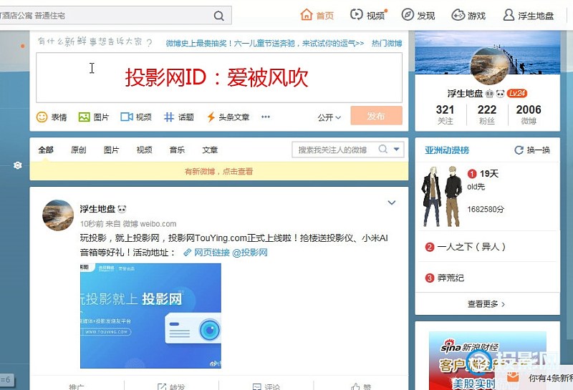Attach a picture with 图片 icon
The width and height of the screenshot is (573, 390).
point(94,117)
